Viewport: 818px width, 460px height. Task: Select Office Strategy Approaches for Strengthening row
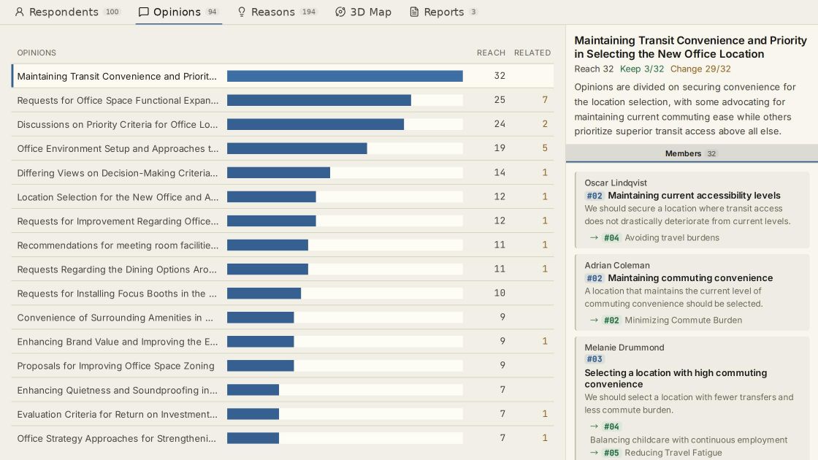[x=283, y=438]
